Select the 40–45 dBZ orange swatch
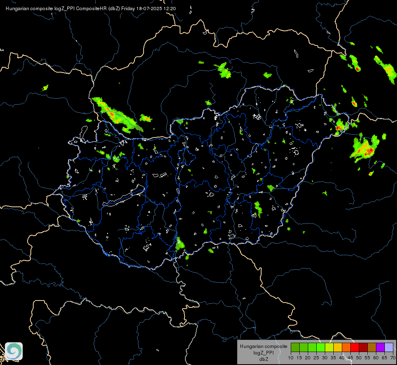397x365 pixels. [x=346, y=347]
